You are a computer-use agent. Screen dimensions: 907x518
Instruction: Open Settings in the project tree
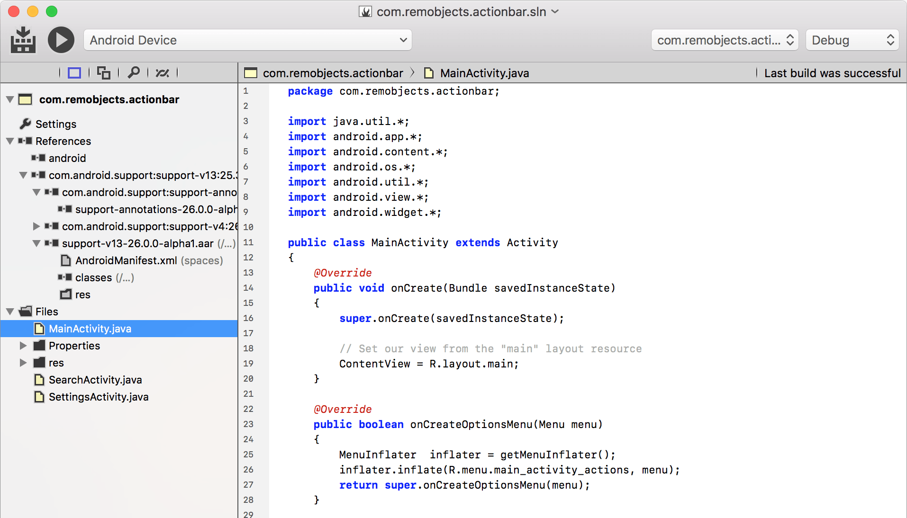point(56,124)
